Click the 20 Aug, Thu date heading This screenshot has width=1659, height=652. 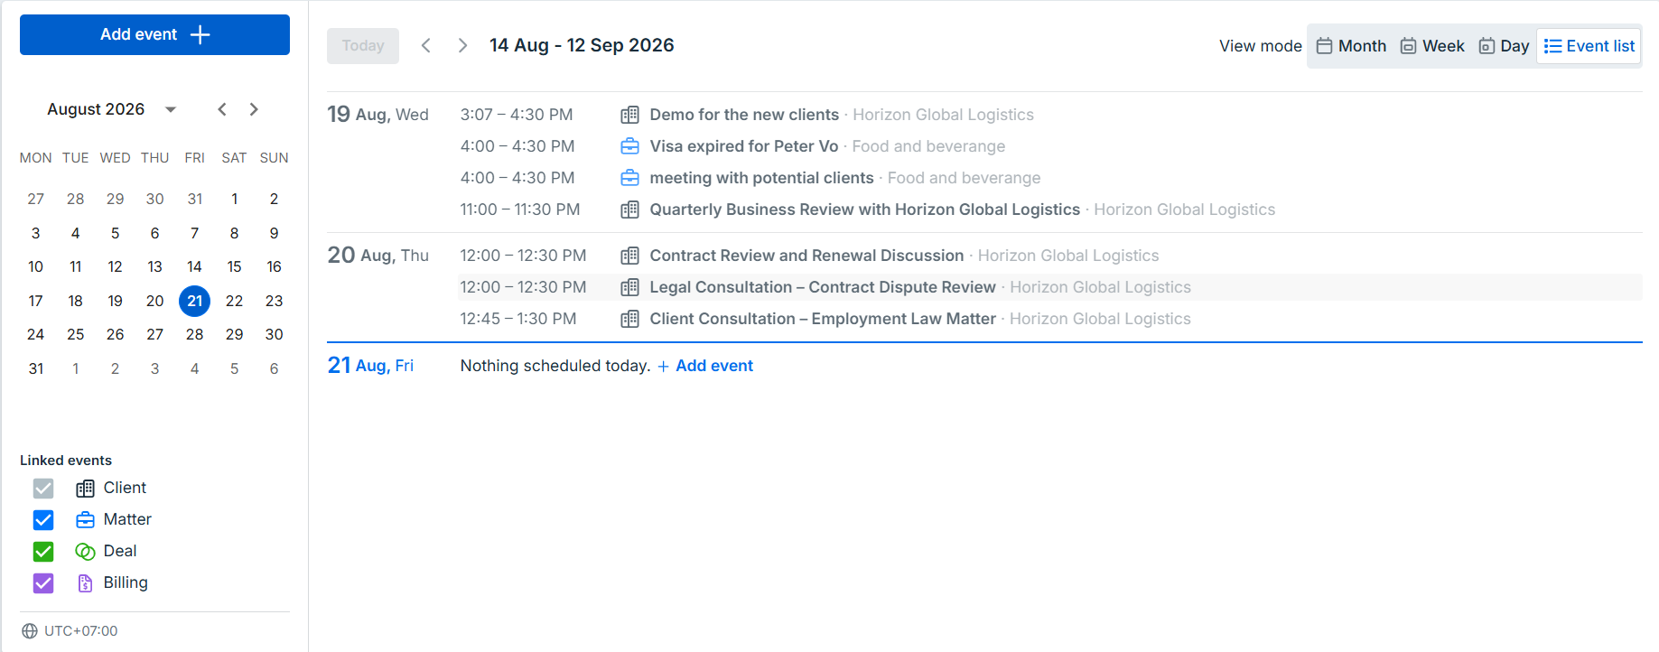pos(377,256)
